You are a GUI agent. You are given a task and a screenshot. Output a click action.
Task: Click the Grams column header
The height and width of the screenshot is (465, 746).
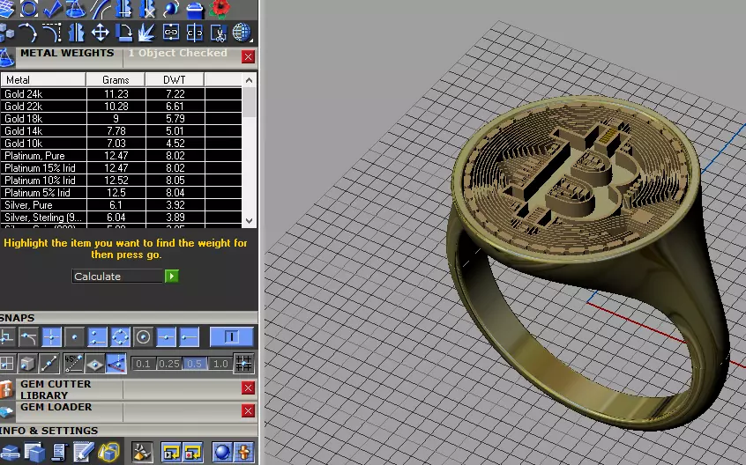[116, 80]
